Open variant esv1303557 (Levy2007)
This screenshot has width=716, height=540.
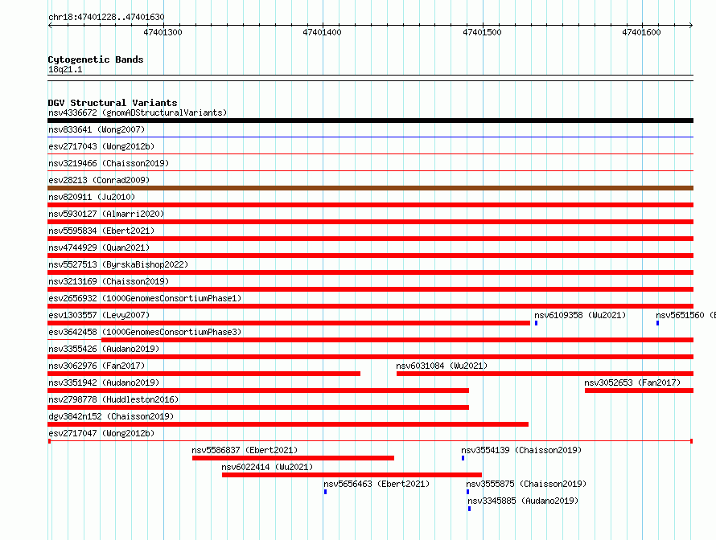[99, 315]
